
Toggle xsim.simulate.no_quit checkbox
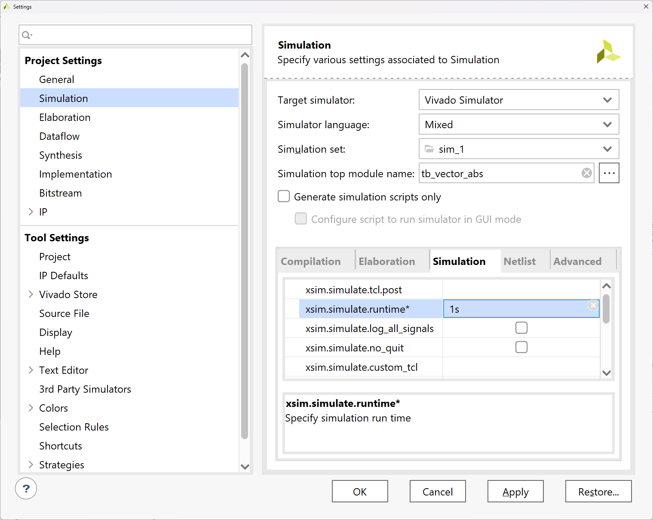(521, 348)
